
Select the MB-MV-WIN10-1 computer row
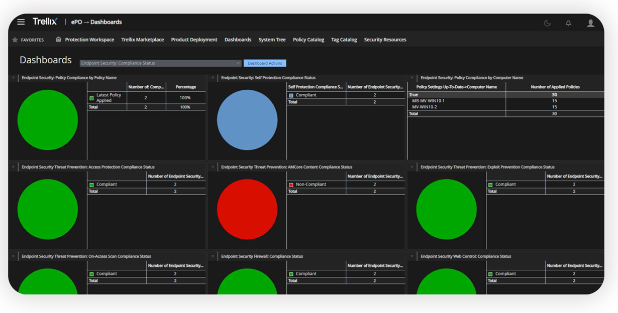(506, 101)
